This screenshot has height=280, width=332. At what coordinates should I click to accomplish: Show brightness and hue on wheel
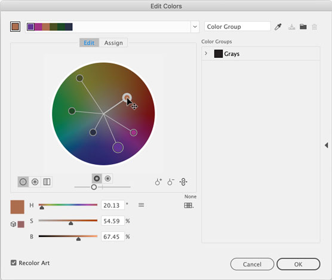pos(107,179)
